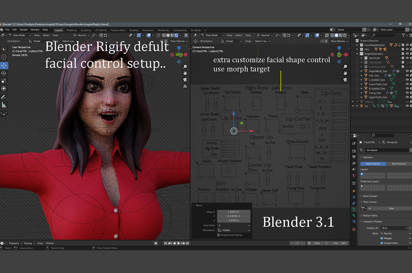Activate the Rotate tool in left toolbar
This screenshot has height=273, width=412.
4,73
